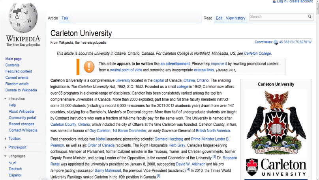Follow the 'college' link

point(182,87)
